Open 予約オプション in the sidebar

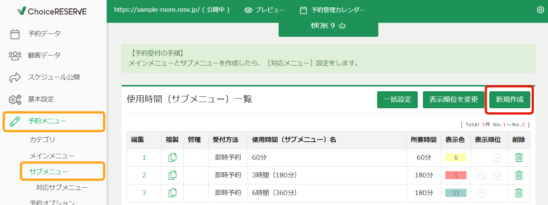point(52,202)
